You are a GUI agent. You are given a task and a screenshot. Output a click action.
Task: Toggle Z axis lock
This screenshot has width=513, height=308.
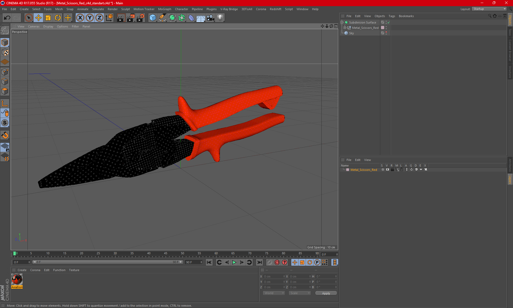[99, 18]
